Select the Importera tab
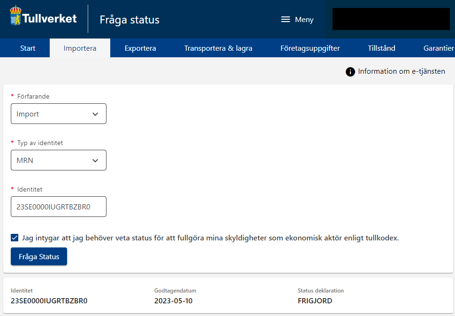Image resolution: width=455 pixels, height=316 pixels. (x=80, y=48)
